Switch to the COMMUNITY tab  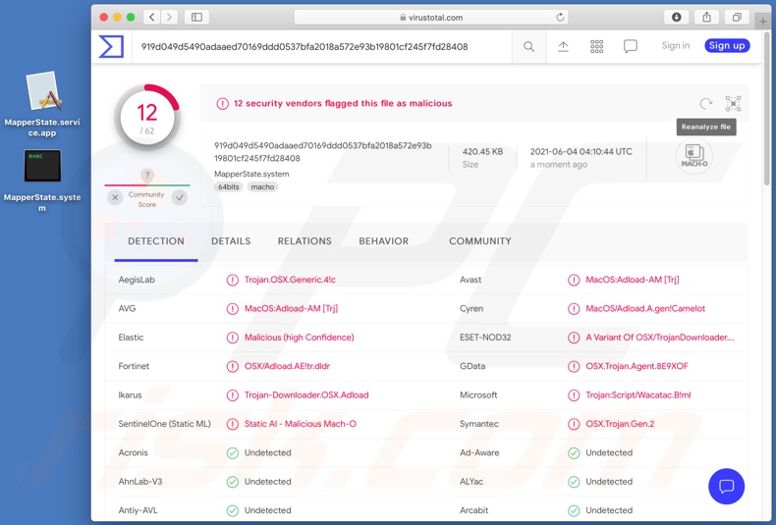(480, 241)
